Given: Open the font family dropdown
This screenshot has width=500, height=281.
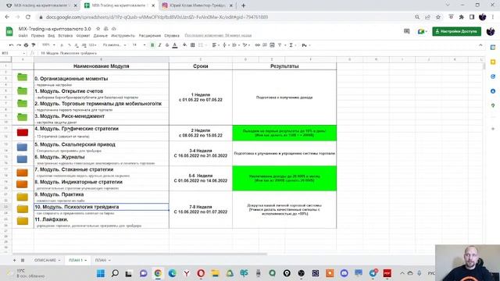Looking at the screenshot, I should [114, 45].
